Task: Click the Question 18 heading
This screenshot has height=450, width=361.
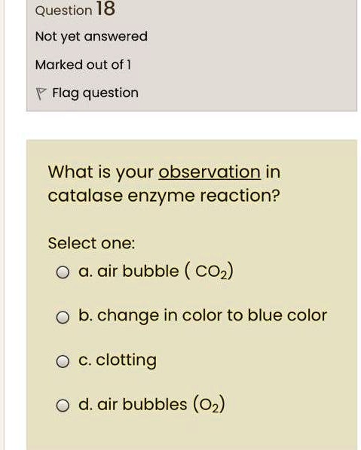Action: (x=75, y=9)
